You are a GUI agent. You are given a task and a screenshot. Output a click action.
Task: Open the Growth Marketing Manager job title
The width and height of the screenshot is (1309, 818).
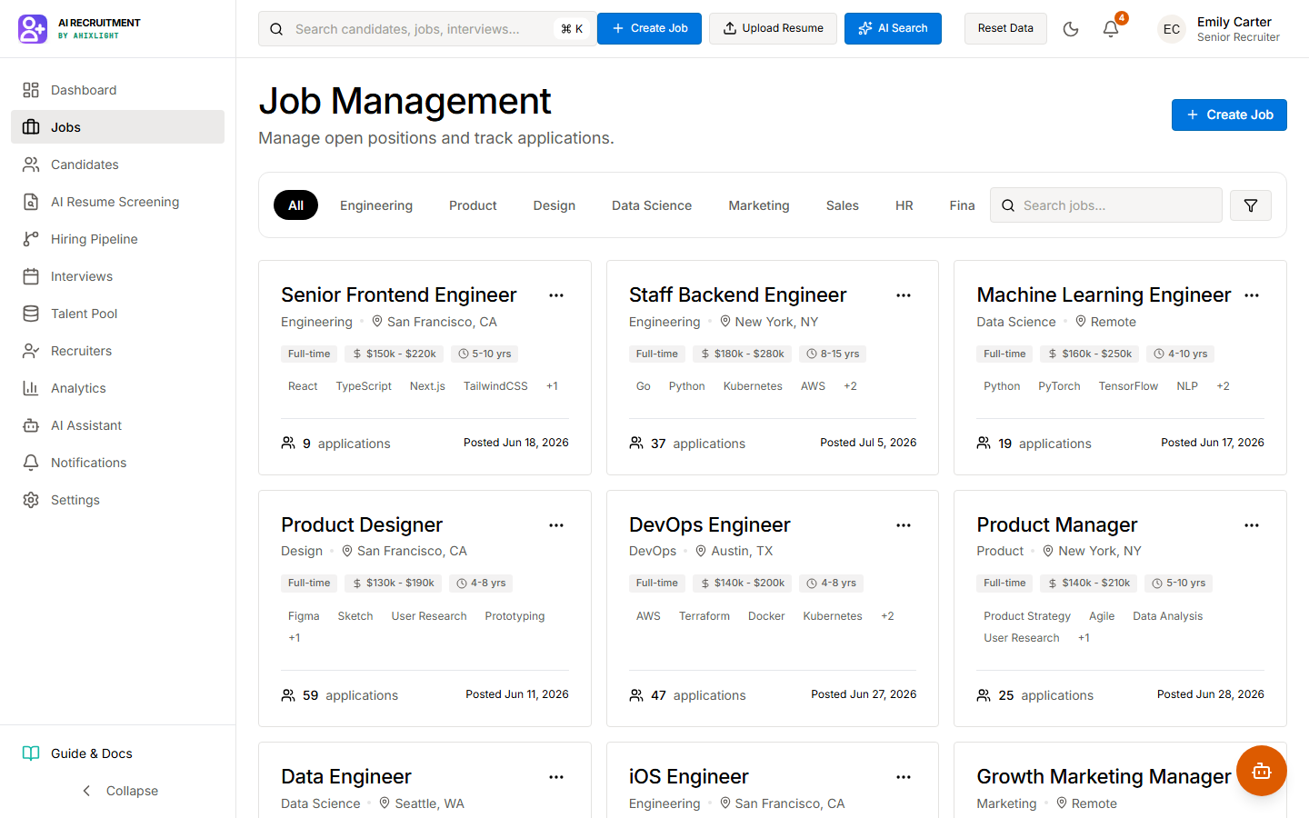tap(1104, 776)
